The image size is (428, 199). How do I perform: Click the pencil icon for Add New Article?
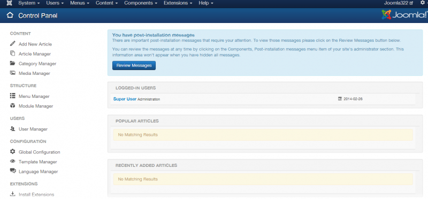[x=12, y=43]
